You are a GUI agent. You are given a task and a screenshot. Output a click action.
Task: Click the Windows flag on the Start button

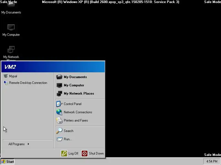tap(4, 161)
